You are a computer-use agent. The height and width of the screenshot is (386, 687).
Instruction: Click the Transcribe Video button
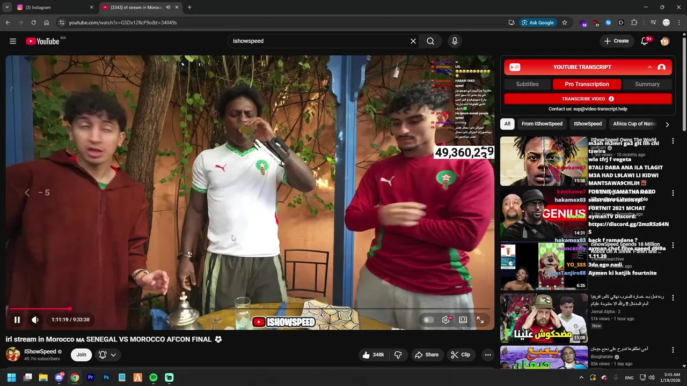tap(588, 99)
